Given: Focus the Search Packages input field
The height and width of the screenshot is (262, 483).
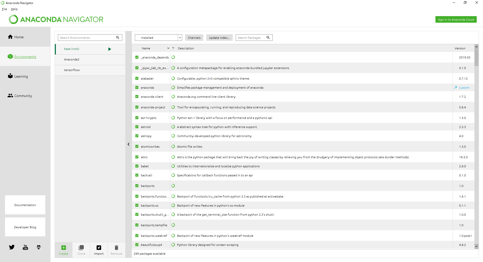Looking at the screenshot, I should [x=251, y=38].
